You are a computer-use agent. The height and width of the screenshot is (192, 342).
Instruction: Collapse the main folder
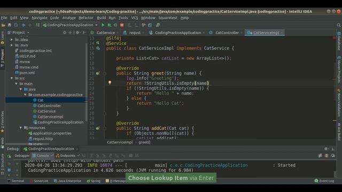(x=16, y=84)
